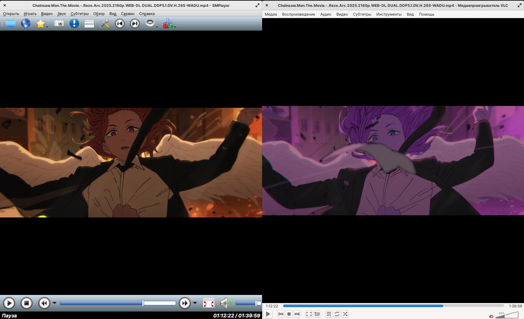Open file via SMPlayer folder icon

tap(11, 23)
